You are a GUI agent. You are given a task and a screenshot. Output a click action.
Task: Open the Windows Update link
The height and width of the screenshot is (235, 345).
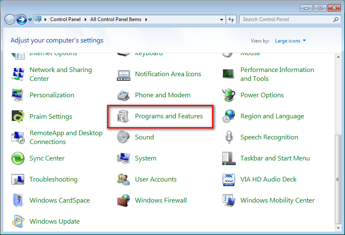[x=54, y=222]
